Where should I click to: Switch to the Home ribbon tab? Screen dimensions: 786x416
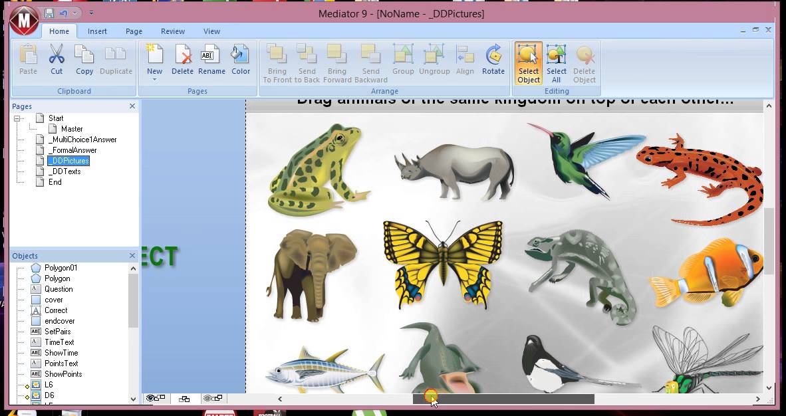pyautogui.click(x=59, y=31)
